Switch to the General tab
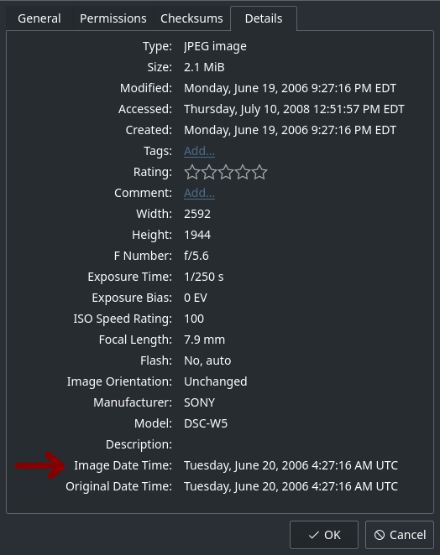The width and height of the screenshot is (440, 555). (39, 18)
